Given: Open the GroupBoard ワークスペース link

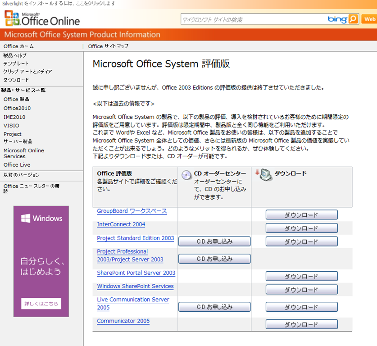Looking at the screenshot, I should click(132, 211).
